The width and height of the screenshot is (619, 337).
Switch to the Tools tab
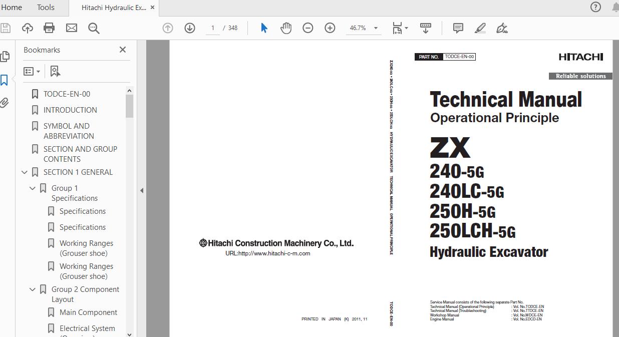point(46,7)
